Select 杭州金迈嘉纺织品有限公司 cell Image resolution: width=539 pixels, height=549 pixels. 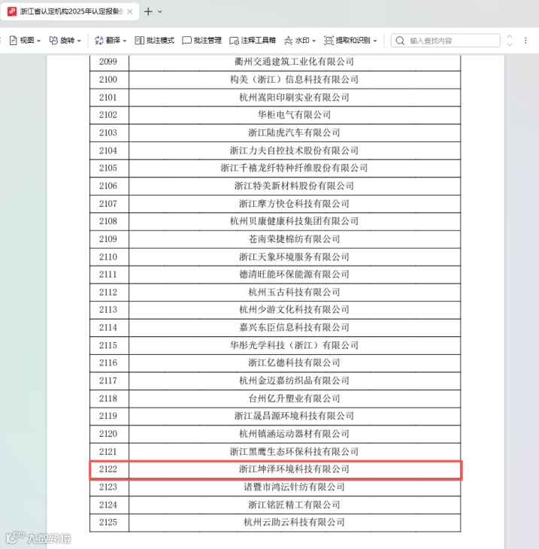pos(295,381)
